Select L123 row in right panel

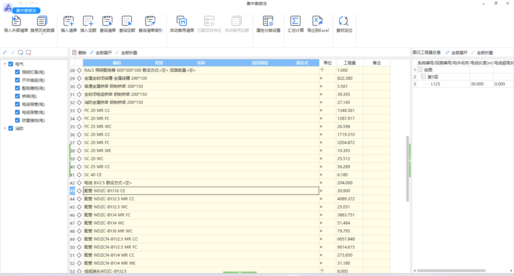(x=463, y=84)
